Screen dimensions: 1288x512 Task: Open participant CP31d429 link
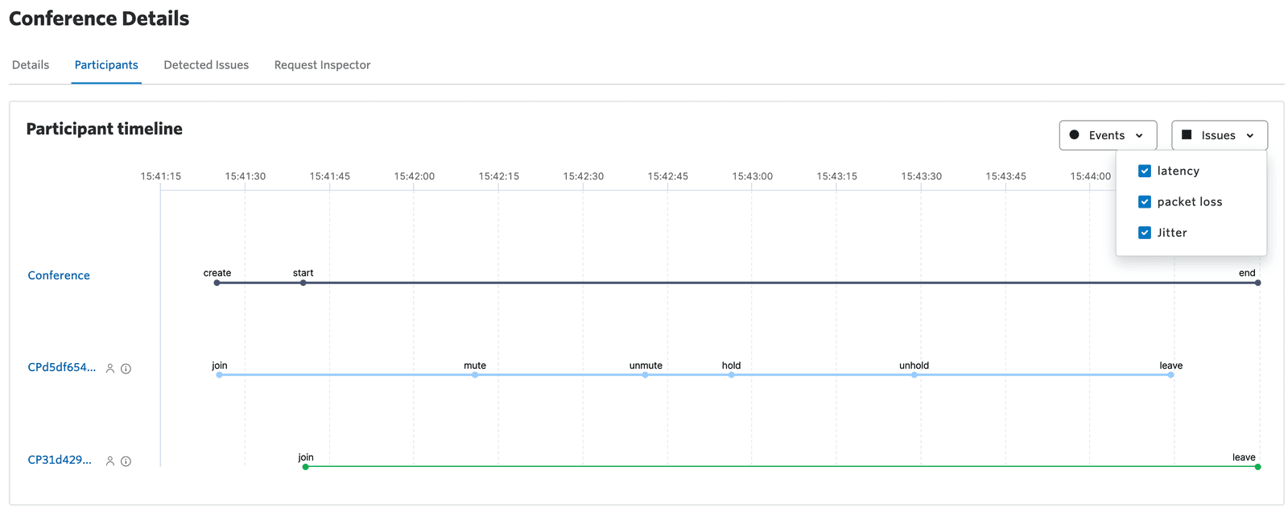(60, 460)
